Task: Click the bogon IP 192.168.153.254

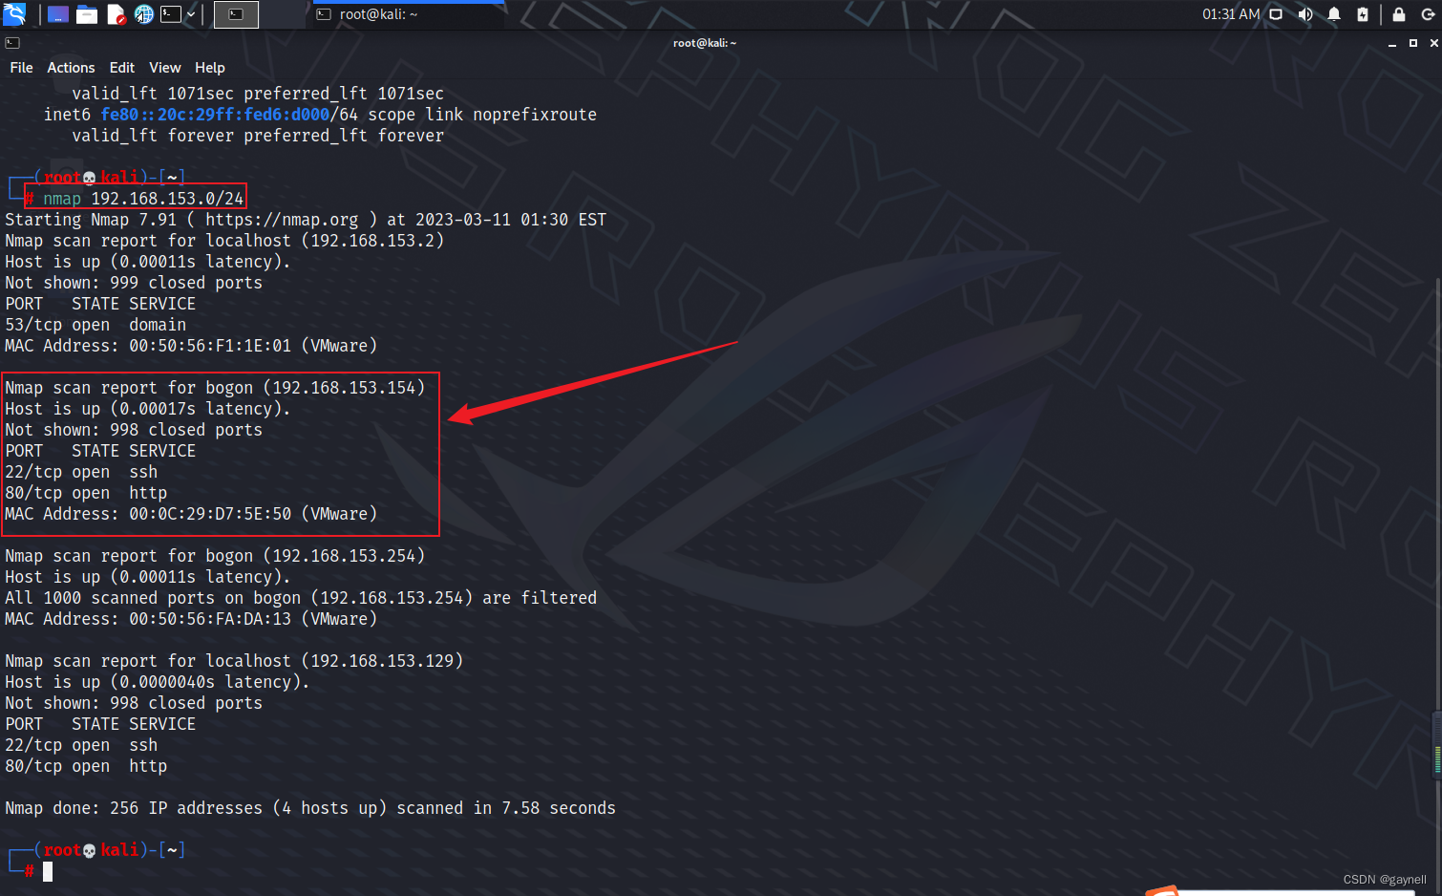Action: click(344, 556)
